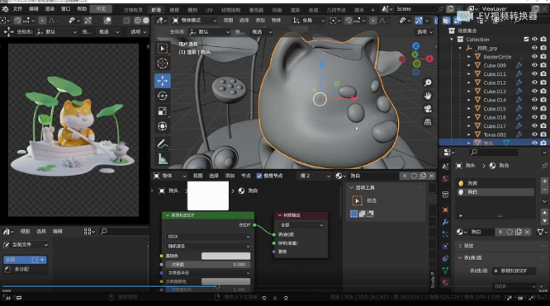550x306 pixels.
Task: Toggle the Use Nodes checkbox
Action: coord(259,176)
